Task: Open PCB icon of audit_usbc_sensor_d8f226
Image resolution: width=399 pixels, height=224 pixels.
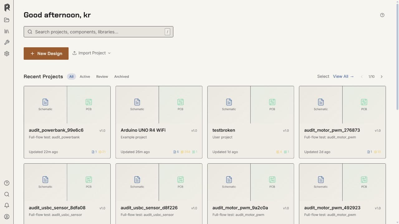Action: pyautogui.click(x=180, y=180)
